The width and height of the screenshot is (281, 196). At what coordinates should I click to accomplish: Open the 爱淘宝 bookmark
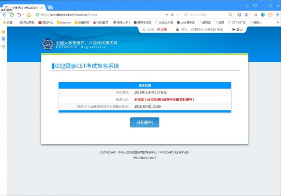coord(205,22)
